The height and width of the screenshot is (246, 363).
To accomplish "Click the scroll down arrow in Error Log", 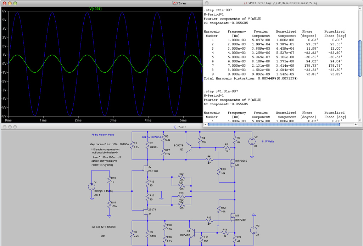I will (x=360, y=120).
